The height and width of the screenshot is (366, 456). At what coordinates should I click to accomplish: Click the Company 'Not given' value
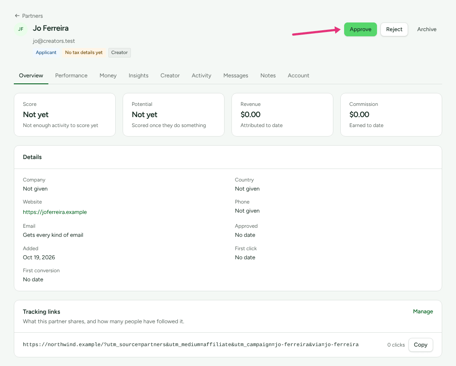(35, 189)
